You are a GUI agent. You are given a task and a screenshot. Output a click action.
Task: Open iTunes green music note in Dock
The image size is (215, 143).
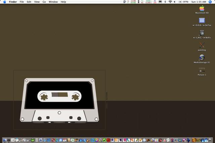pos(73,140)
